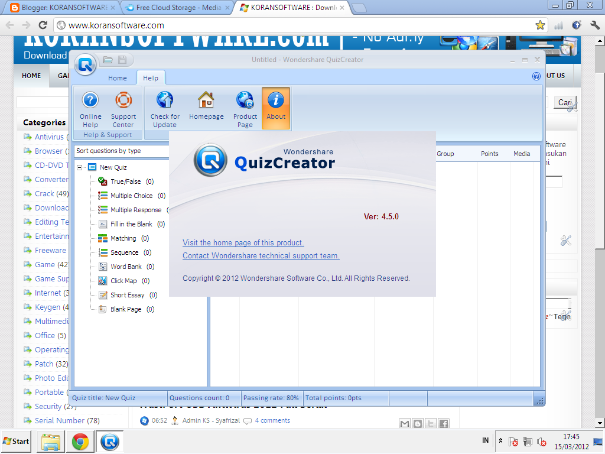Image resolution: width=605 pixels, height=454 pixels.
Task: Click QuizCreator icon in taskbar
Action: coord(110,442)
